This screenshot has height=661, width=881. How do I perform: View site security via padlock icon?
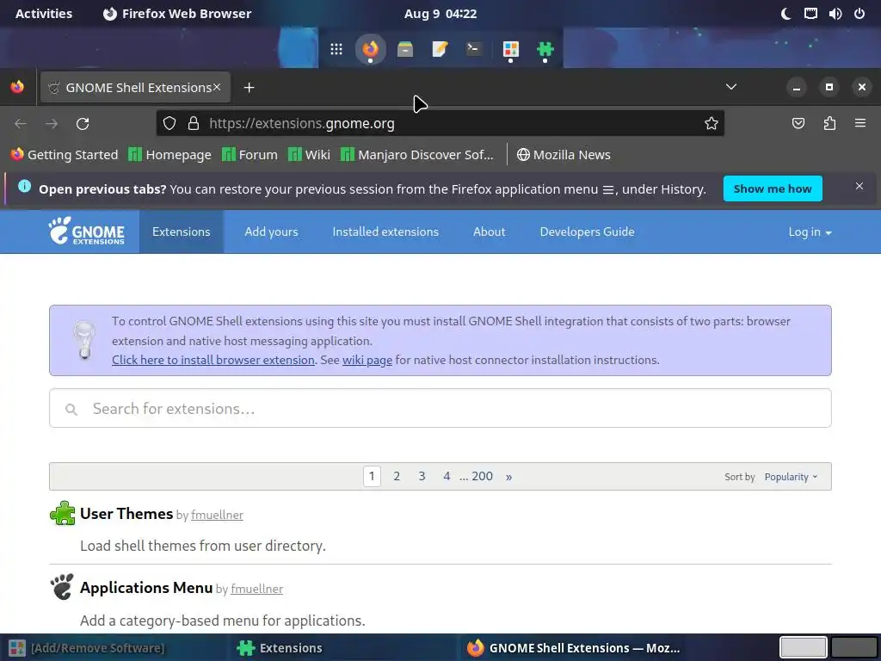194,124
